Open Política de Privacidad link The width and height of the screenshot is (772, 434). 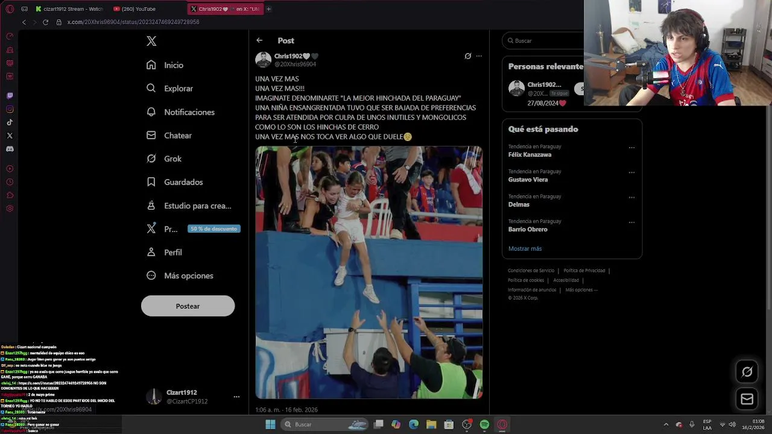[x=584, y=271]
